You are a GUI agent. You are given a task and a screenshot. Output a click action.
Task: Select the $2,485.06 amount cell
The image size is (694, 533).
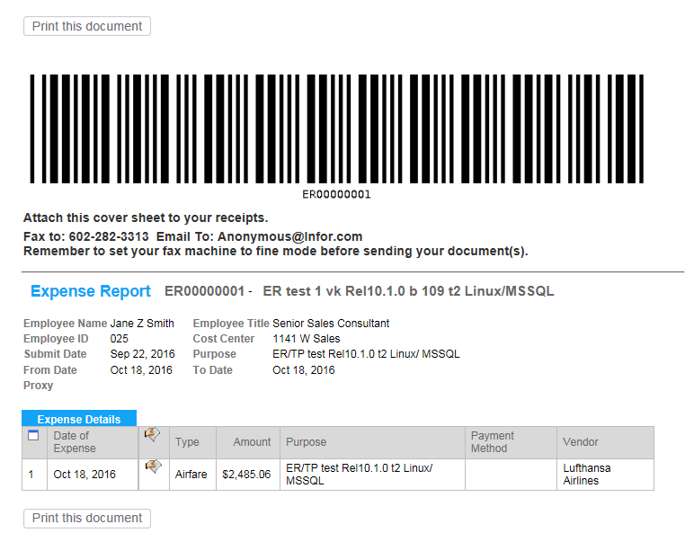pyautogui.click(x=246, y=475)
